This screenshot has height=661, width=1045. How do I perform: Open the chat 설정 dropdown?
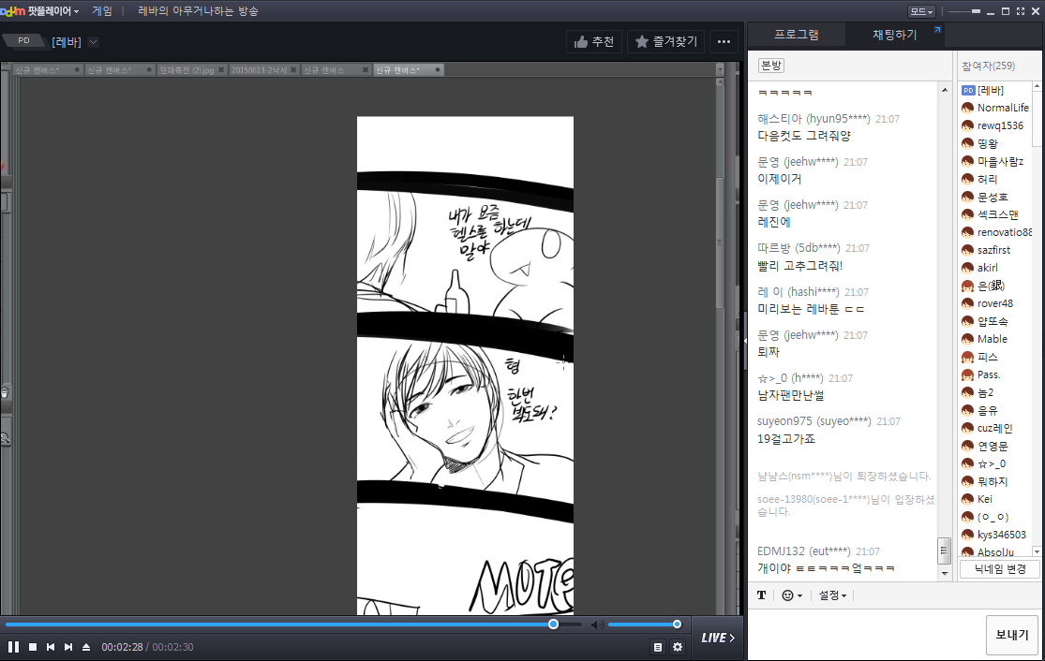(x=832, y=595)
